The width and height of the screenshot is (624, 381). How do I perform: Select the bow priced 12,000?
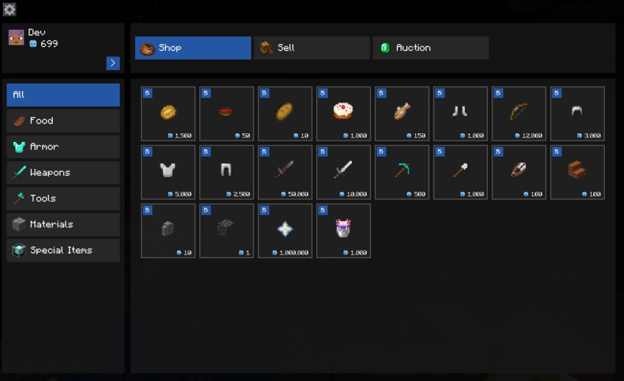[x=519, y=113]
